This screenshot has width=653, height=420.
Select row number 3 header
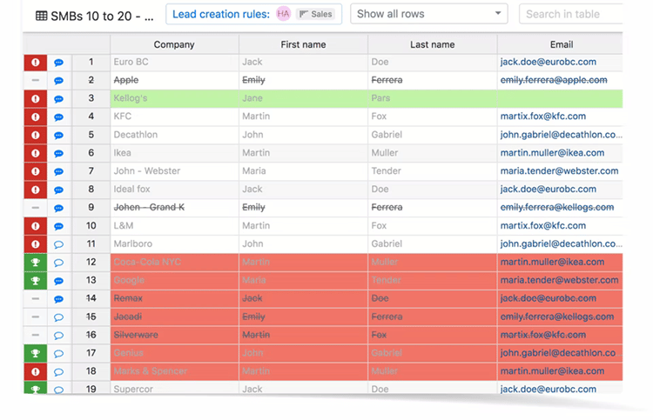click(x=91, y=98)
